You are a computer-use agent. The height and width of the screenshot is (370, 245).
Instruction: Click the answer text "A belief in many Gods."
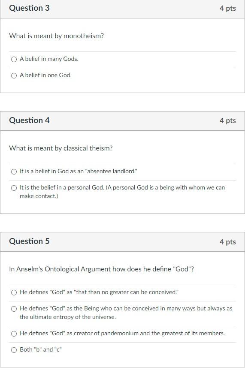[49, 59]
